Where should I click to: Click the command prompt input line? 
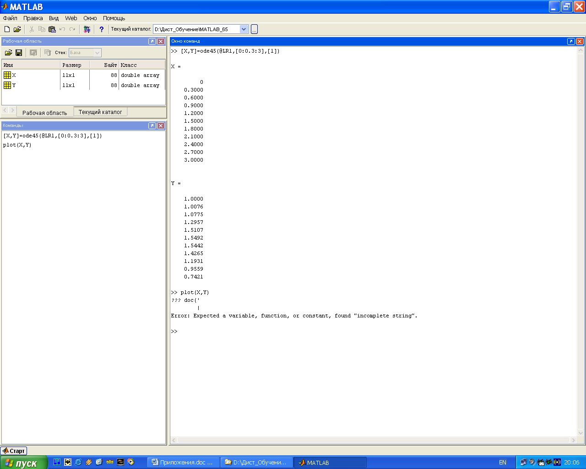point(373,331)
